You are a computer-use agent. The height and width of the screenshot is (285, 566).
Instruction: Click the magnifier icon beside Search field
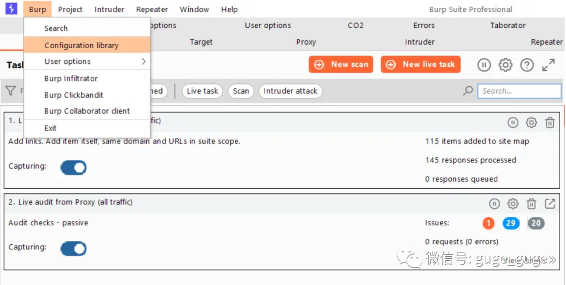point(468,91)
